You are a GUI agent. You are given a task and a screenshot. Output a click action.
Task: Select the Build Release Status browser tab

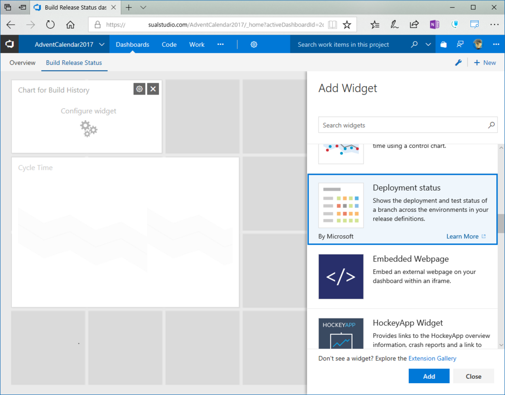75,7
